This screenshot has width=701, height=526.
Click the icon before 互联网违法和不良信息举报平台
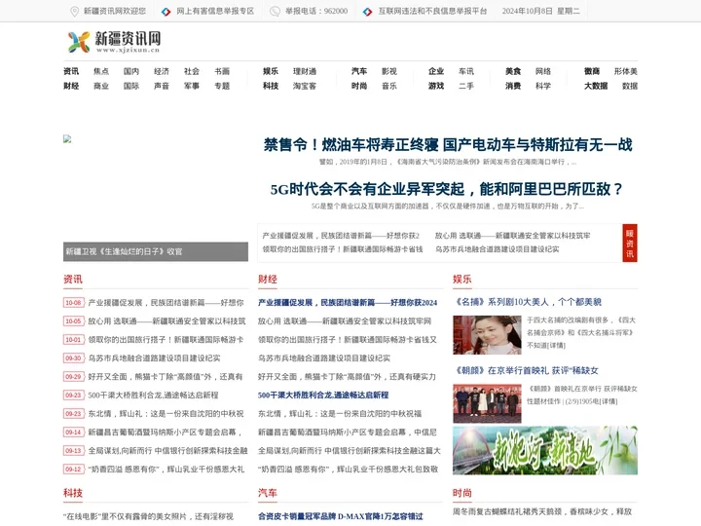coord(367,11)
